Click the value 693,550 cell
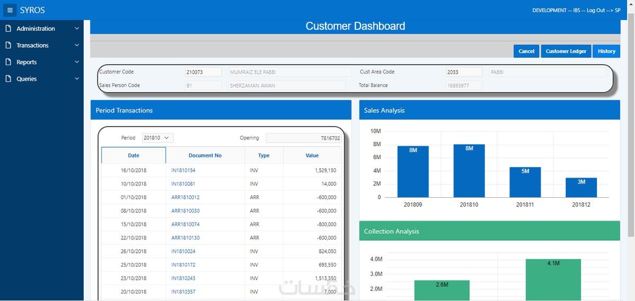Screen dimensions: 635x301 [312, 265]
